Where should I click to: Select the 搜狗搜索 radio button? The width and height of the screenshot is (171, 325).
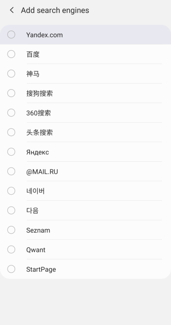(x=11, y=93)
